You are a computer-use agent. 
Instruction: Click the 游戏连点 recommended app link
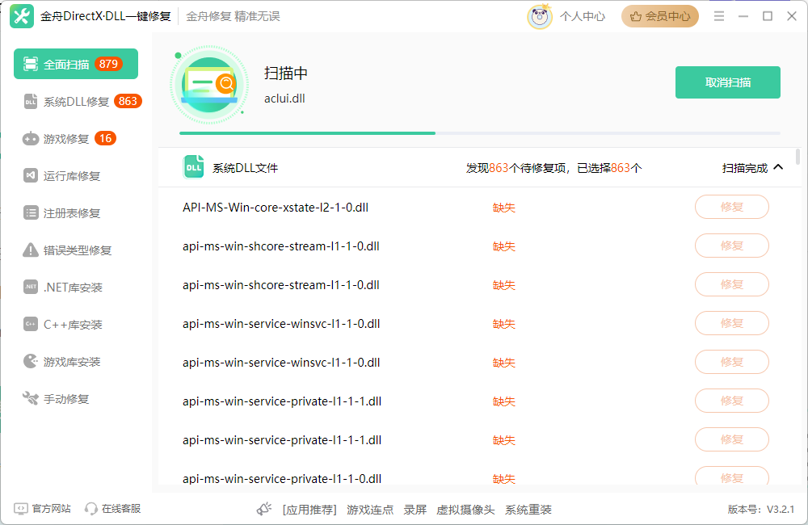tap(370, 510)
